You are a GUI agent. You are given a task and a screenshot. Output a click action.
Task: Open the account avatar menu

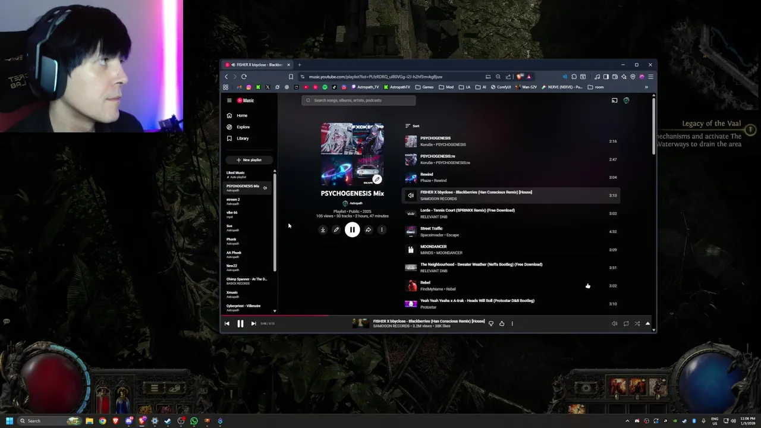tap(626, 100)
